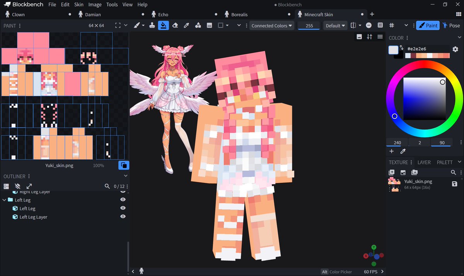Click the outliner search magnifier
This screenshot has height=276, width=464.
(107, 186)
